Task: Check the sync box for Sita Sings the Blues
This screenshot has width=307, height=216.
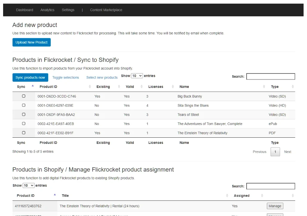Action: pyautogui.click(x=24, y=105)
